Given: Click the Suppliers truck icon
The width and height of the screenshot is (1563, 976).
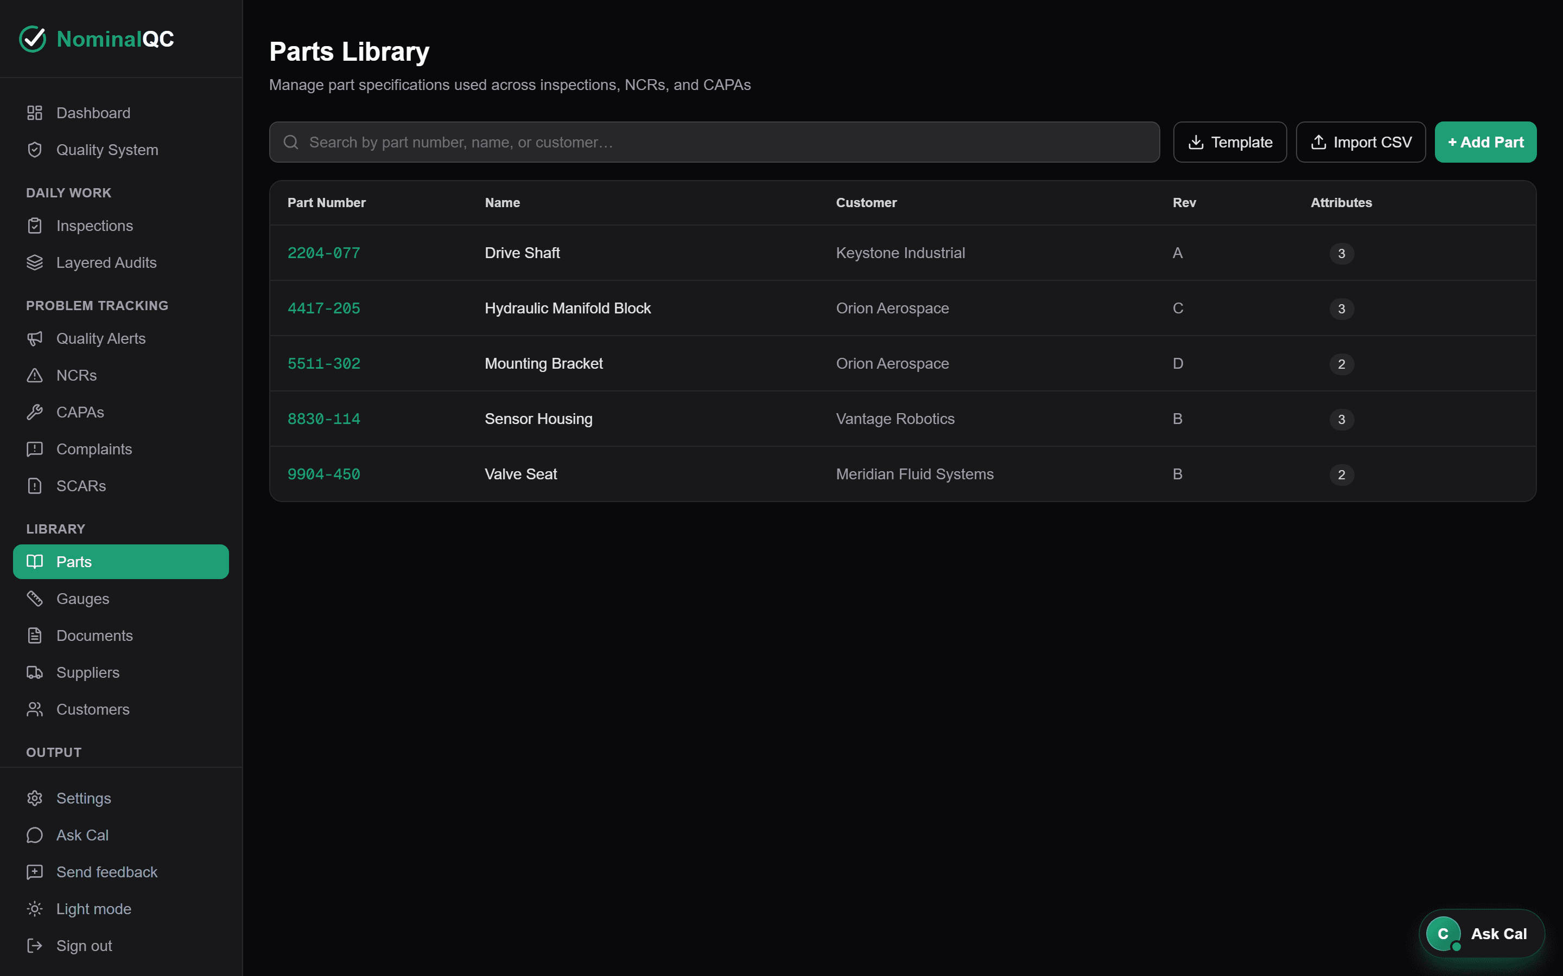Looking at the screenshot, I should (35, 672).
